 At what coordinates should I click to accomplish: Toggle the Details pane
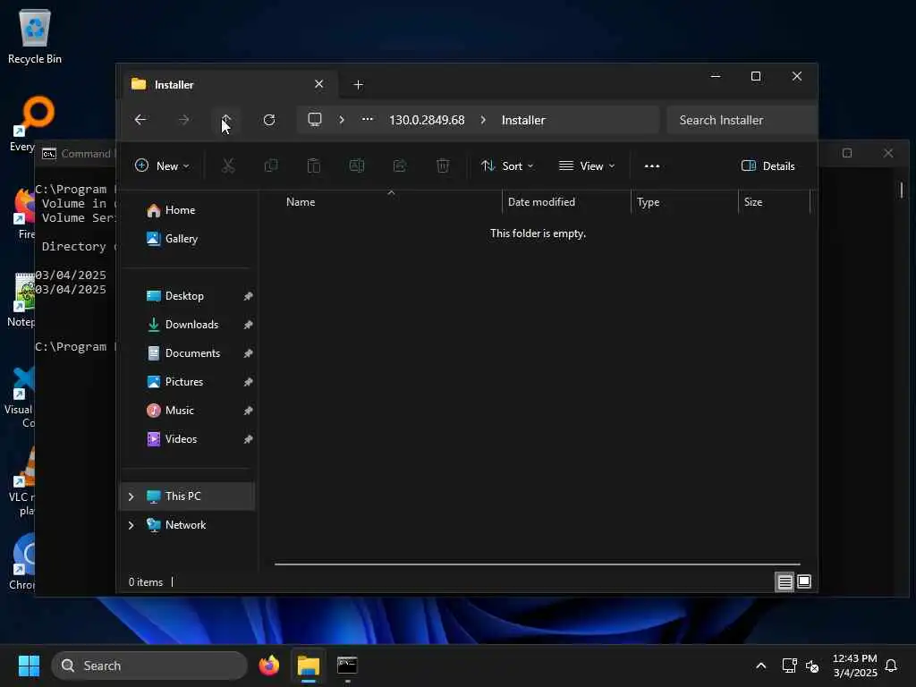(x=768, y=165)
